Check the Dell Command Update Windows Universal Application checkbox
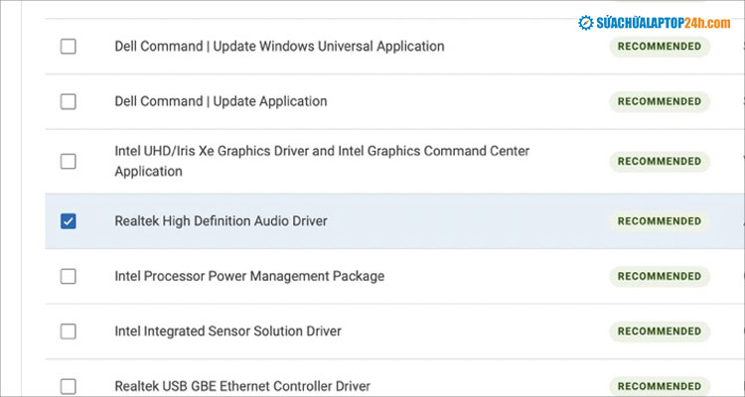 (x=68, y=47)
